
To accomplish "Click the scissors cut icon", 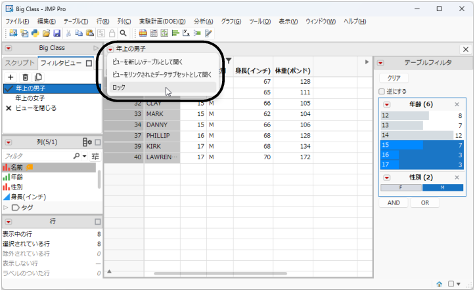I will click(x=68, y=33).
